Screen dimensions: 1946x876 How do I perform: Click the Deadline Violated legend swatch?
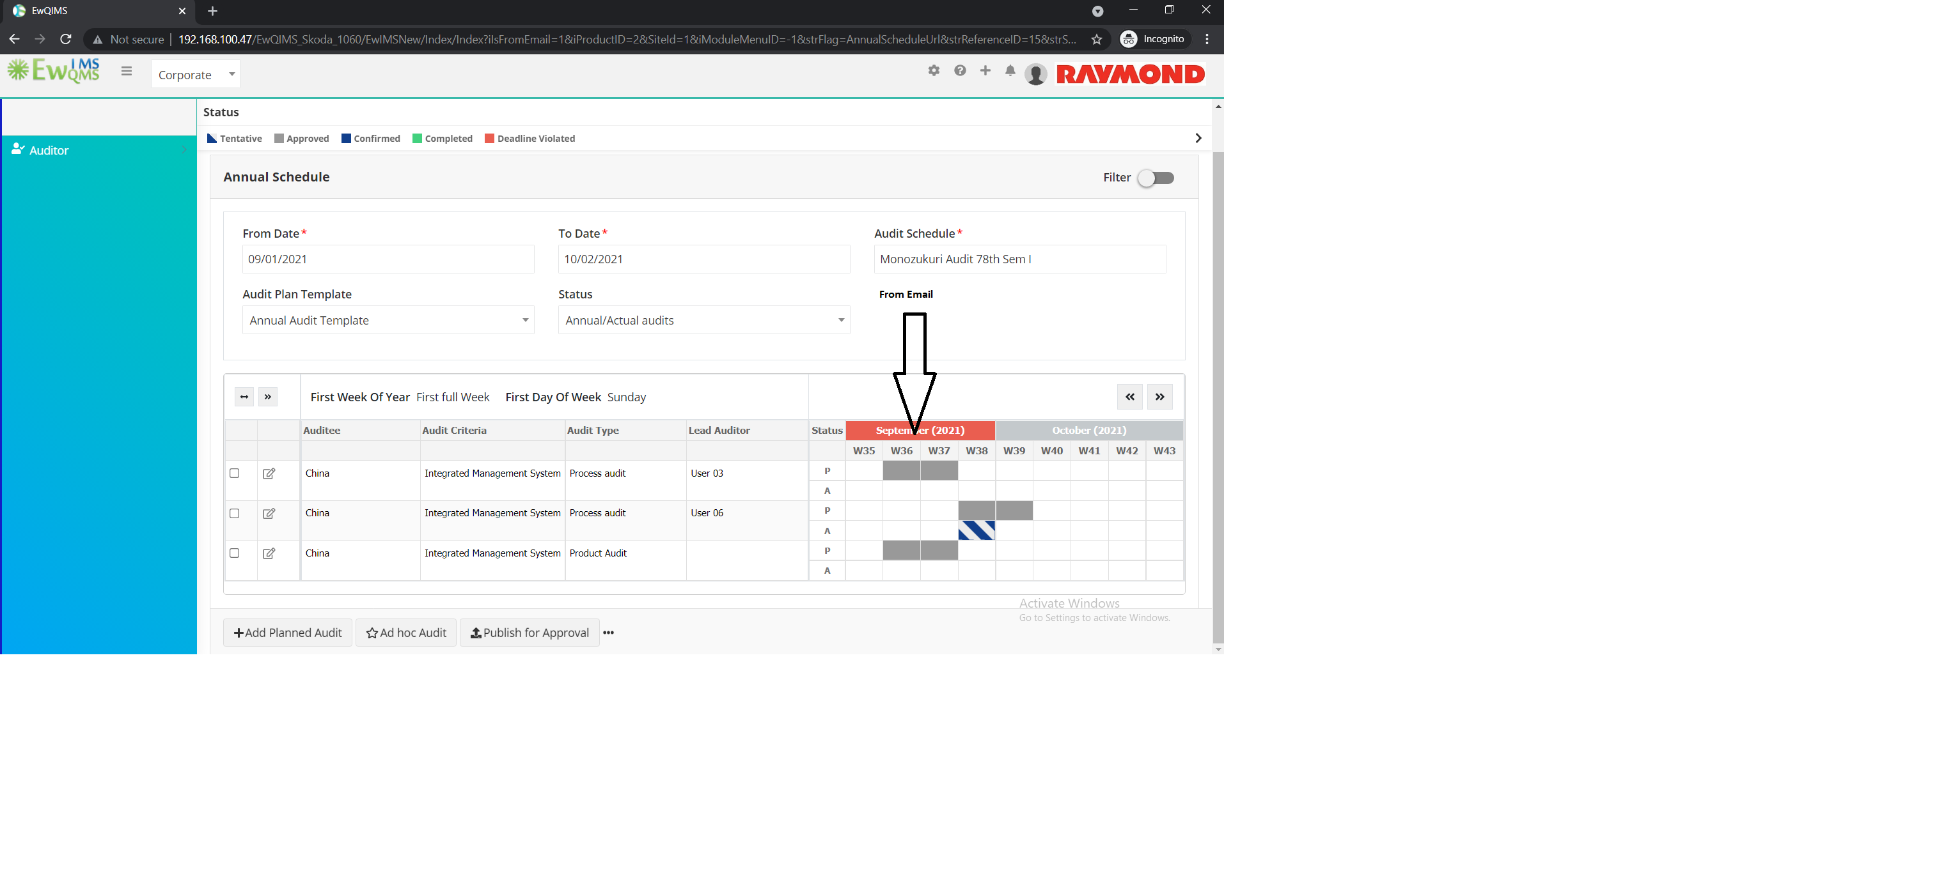coord(489,138)
